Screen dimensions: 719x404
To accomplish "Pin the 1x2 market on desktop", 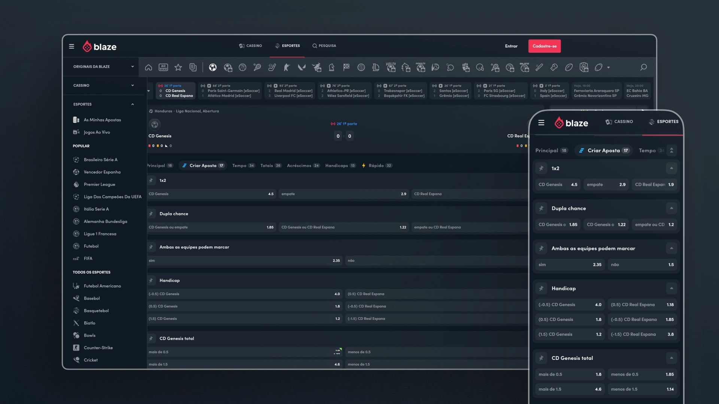I will (x=151, y=180).
